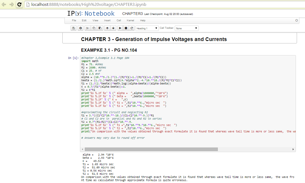The width and height of the screenshot is (305, 183).
Task: Open the Kernel menu
Action: (130, 21)
